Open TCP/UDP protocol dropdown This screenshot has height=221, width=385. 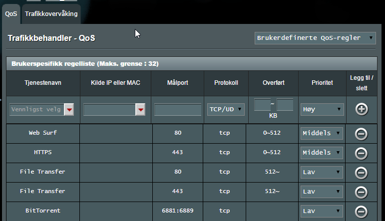pyautogui.click(x=226, y=109)
